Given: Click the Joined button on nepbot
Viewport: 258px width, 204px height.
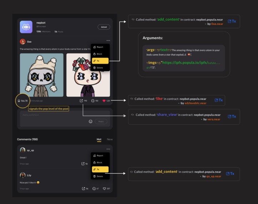Looking at the screenshot, I should [103, 27].
